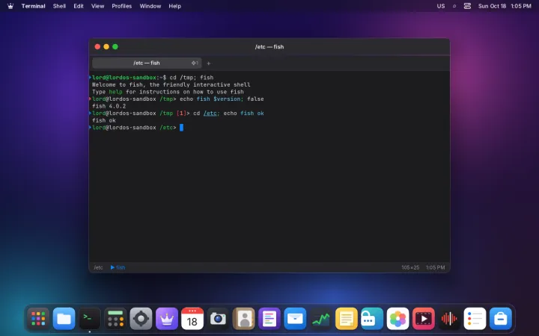This screenshot has width=539, height=336.
Task: Open the red video player app in dock
Action: point(424,319)
